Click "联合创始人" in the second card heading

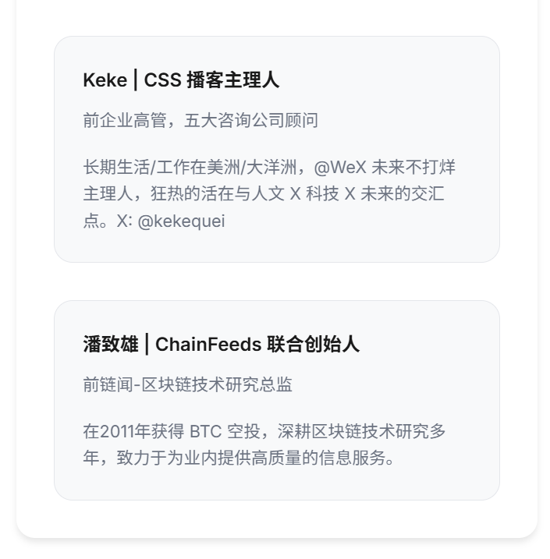[313, 344]
